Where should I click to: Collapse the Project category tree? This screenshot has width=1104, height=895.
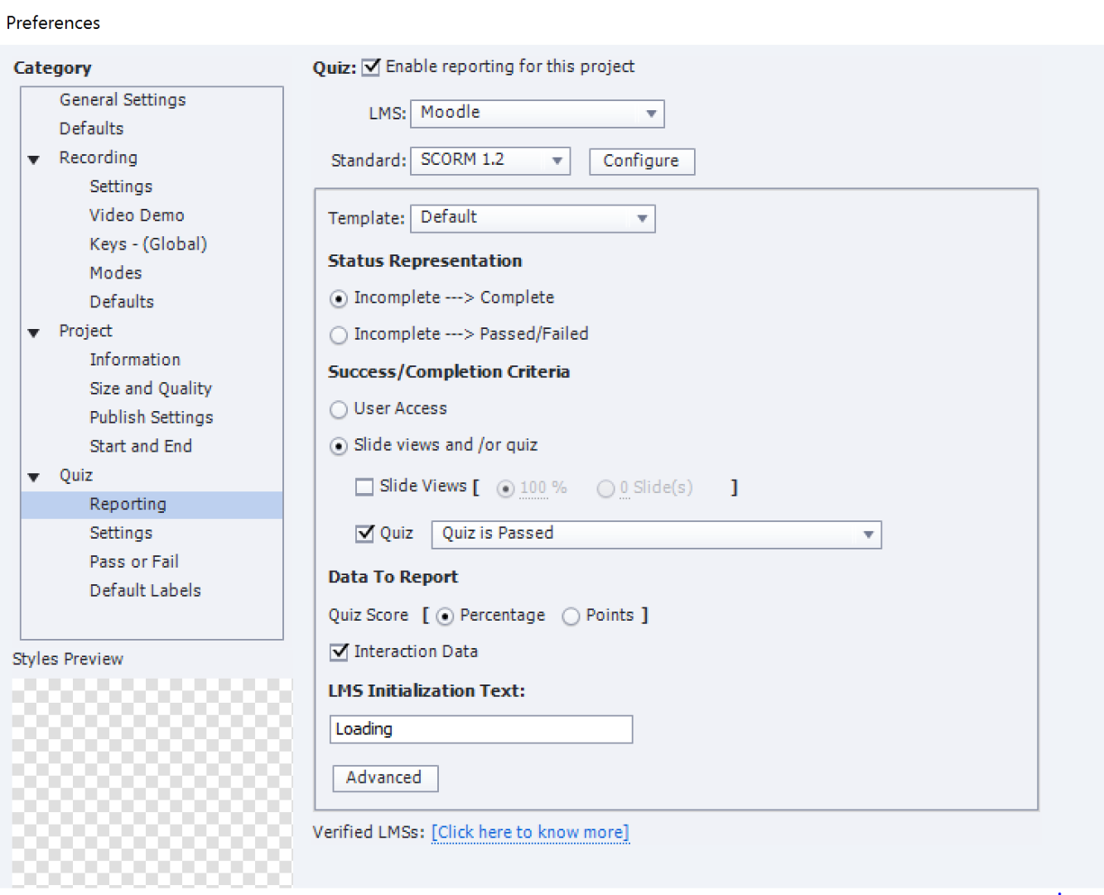34,332
